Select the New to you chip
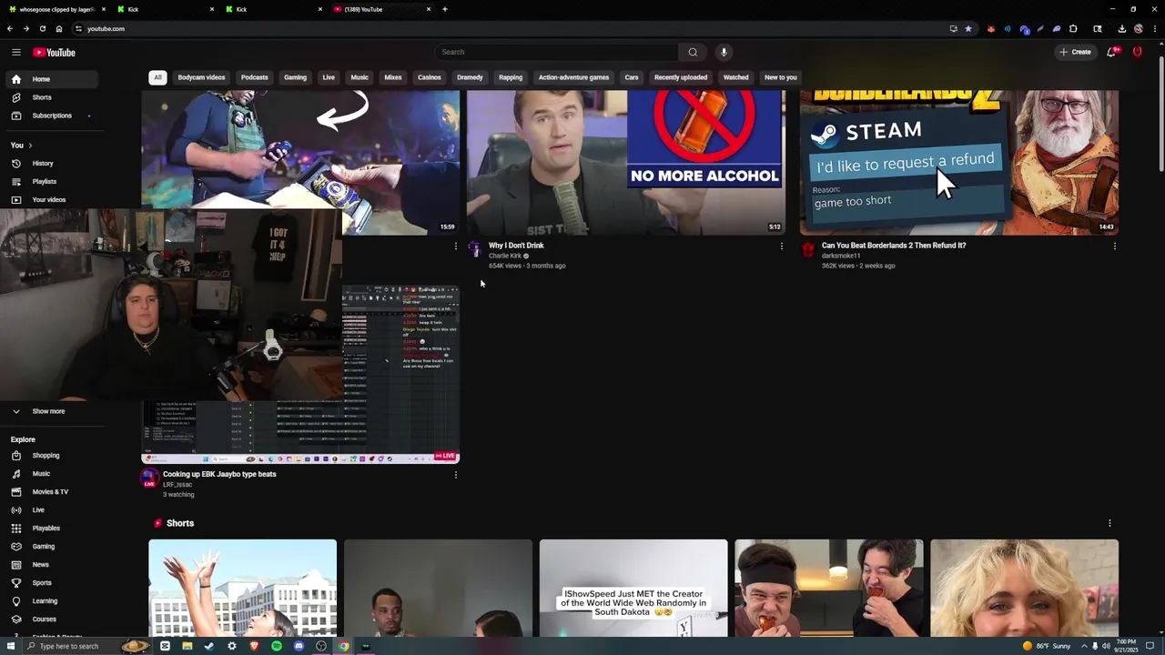This screenshot has width=1165, height=655. [780, 77]
